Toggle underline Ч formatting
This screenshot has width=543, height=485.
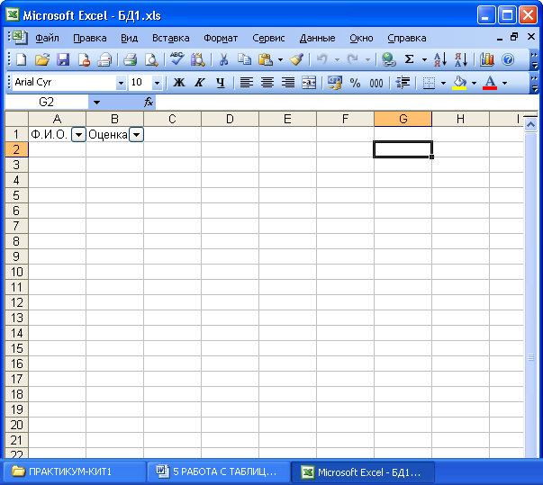[221, 83]
